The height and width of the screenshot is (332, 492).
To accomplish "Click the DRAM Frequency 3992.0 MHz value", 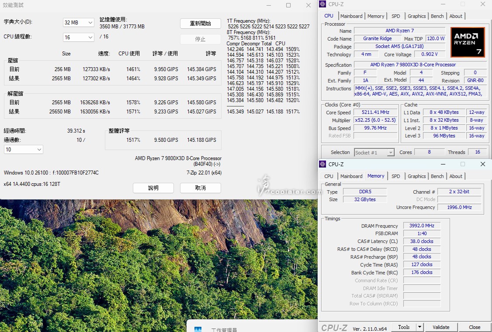I will point(422,226).
